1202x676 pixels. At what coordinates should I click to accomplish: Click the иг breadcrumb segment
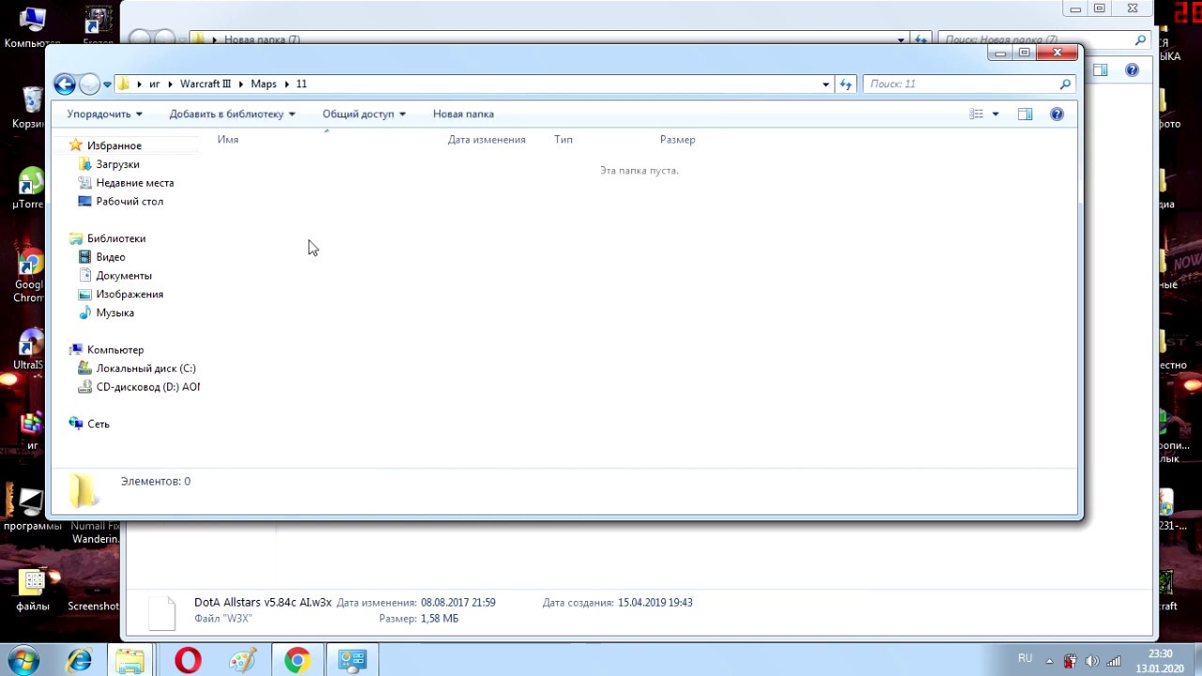click(155, 84)
